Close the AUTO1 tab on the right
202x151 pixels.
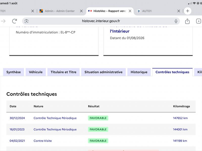(179, 11)
